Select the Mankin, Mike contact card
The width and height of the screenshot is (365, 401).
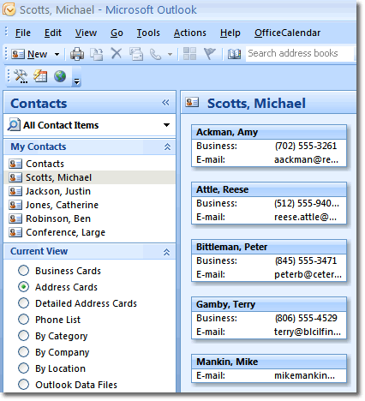[x=269, y=368]
